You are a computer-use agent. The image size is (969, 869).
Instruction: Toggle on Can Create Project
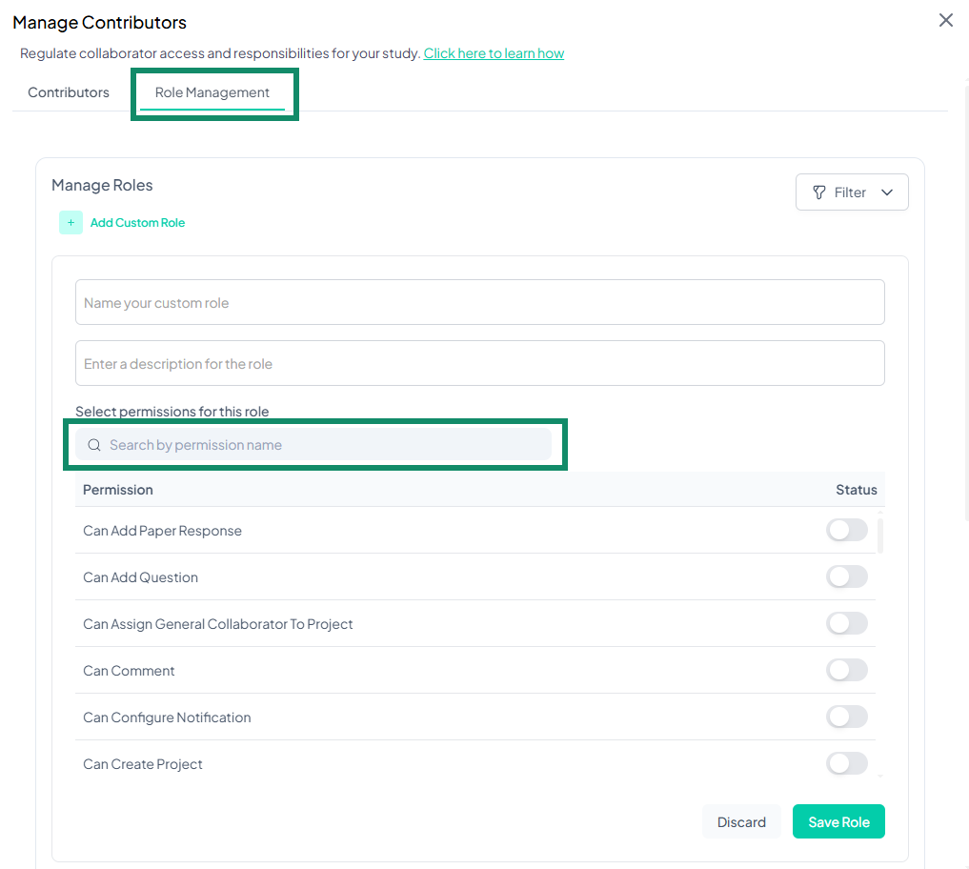point(846,762)
